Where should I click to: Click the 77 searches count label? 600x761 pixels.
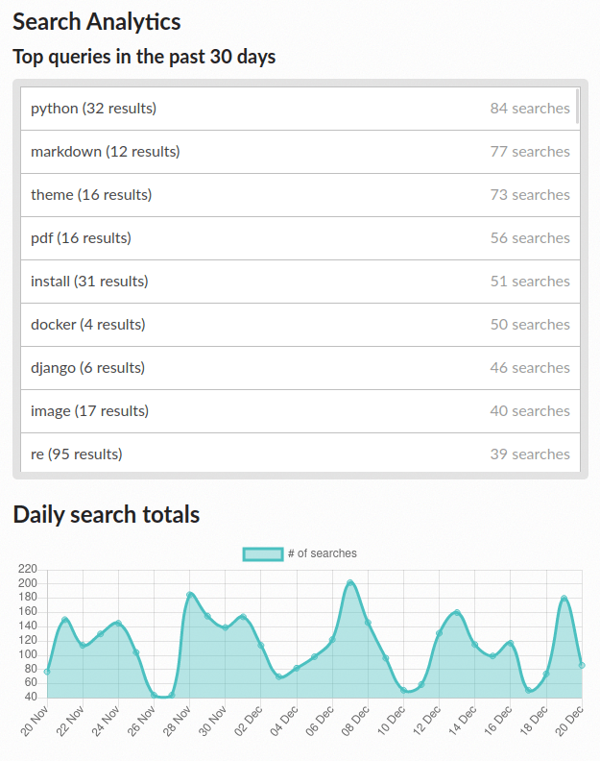[x=530, y=152]
